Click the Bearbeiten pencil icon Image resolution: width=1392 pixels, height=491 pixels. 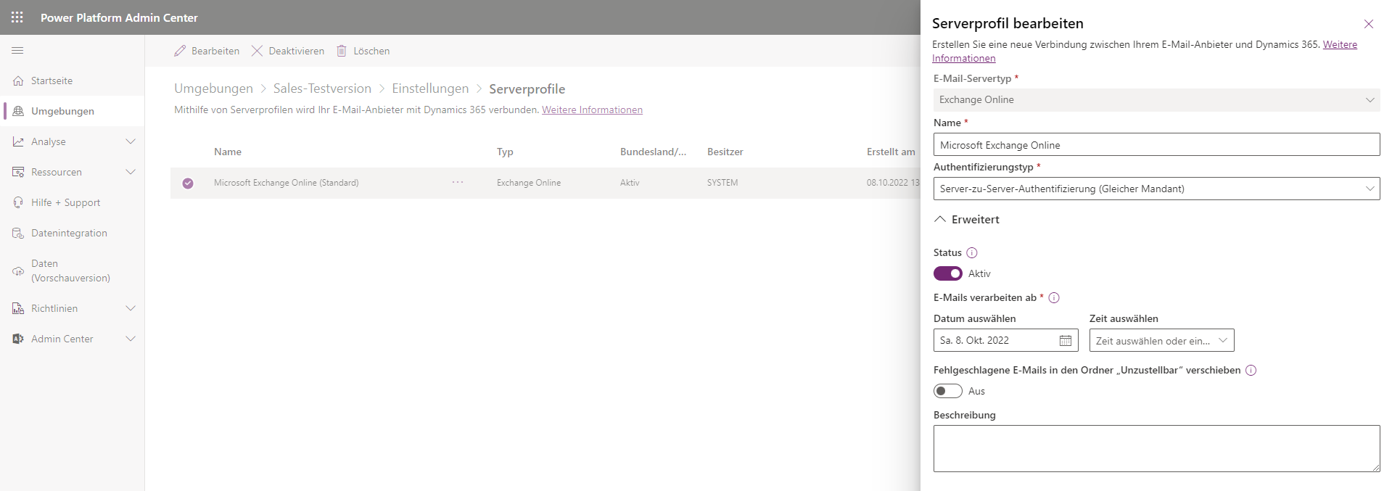pyautogui.click(x=180, y=51)
